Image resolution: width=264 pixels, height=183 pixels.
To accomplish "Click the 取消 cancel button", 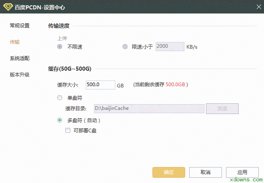I will click(x=206, y=172).
